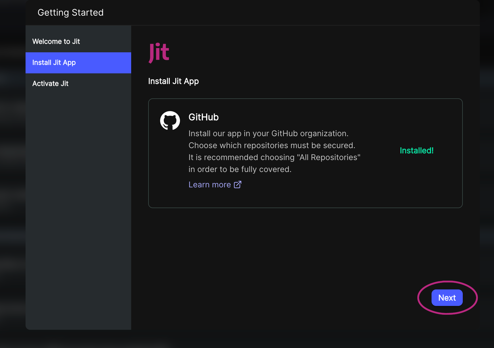The height and width of the screenshot is (348, 494).
Task: Click the external link icon beside Learn more
Action: pos(238,185)
